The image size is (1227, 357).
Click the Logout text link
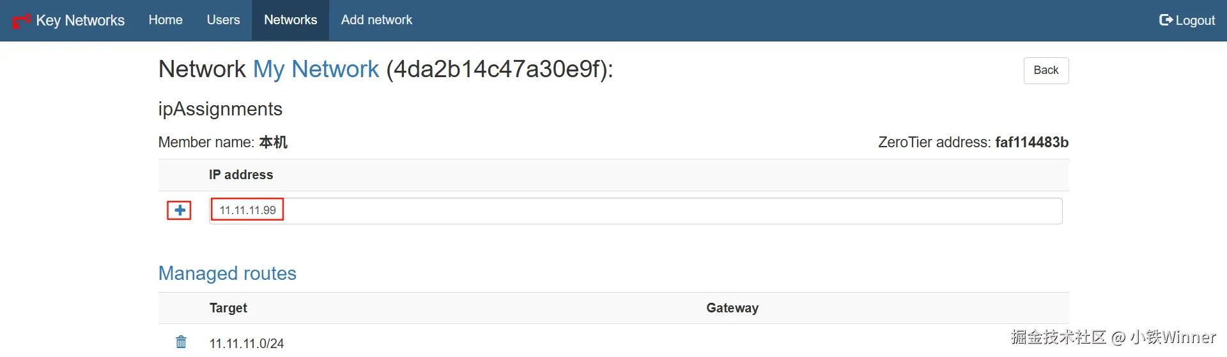click(x=1195, y=20)
